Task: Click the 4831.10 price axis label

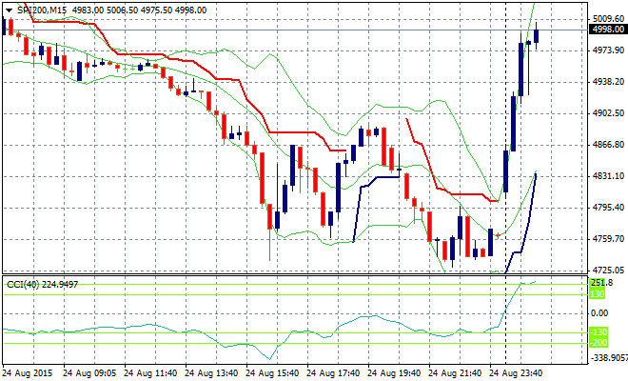Action: [608, 175]
